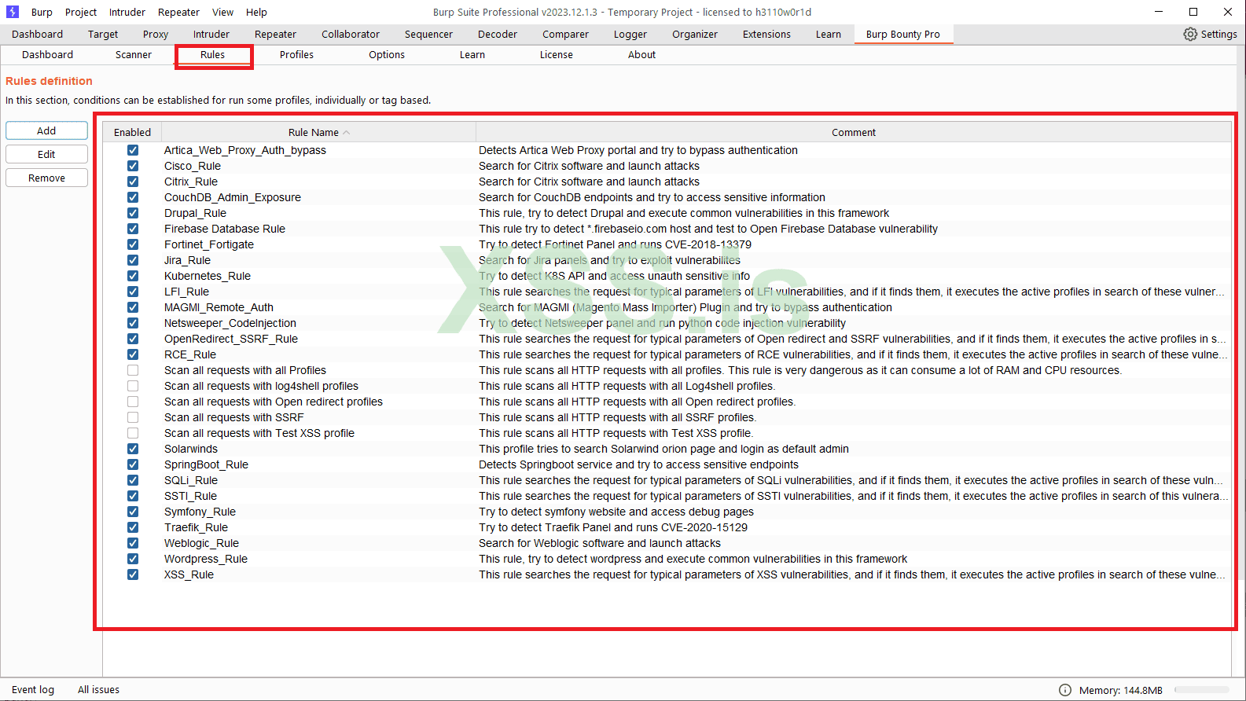Select the Rules sub-tab

212,55
